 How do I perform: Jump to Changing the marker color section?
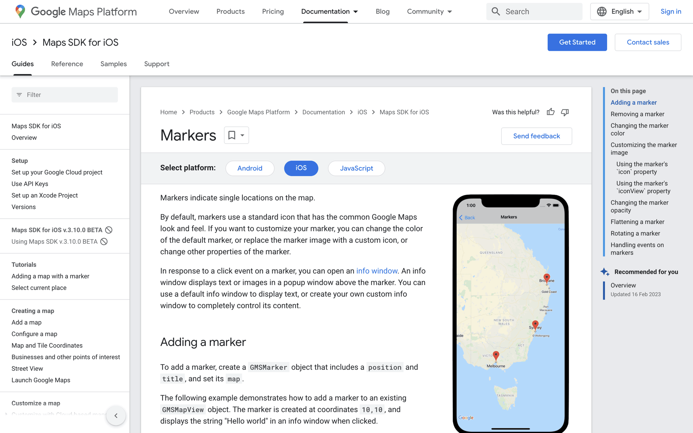click(x=639, y=130)
